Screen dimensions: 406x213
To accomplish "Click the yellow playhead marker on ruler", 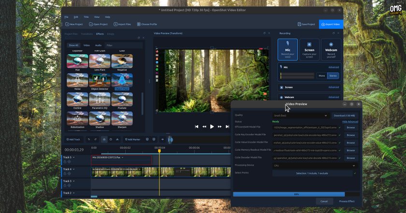I will coord(159,151).
